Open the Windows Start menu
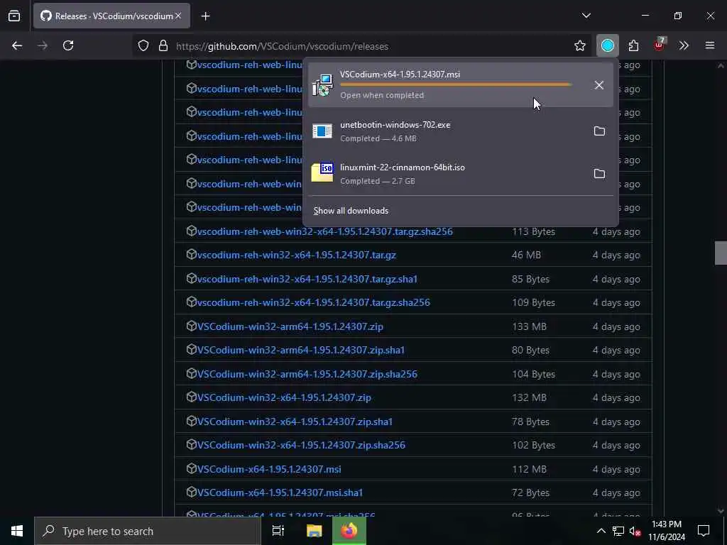This screenshot has height=545, width=727. pos(17,531)
